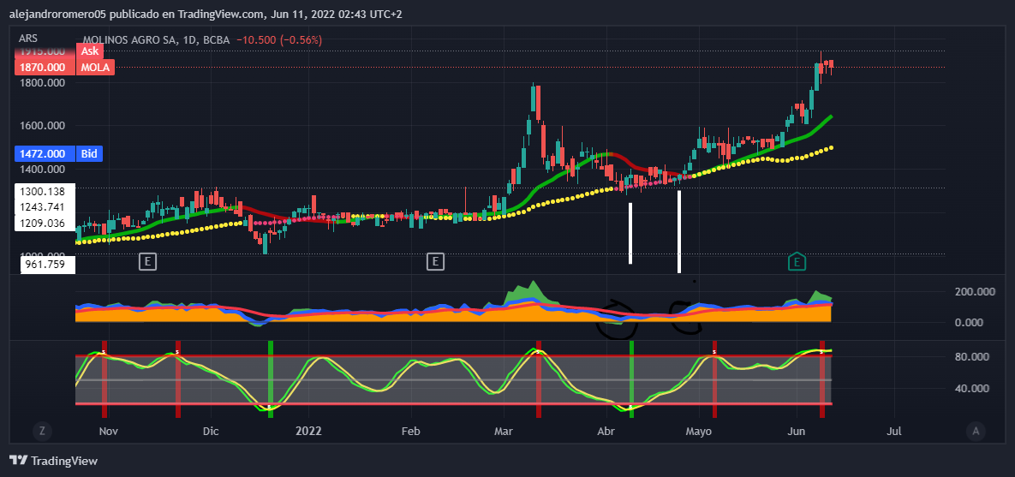Click the author line with alejandroromero05

click(x=206, y=15)
